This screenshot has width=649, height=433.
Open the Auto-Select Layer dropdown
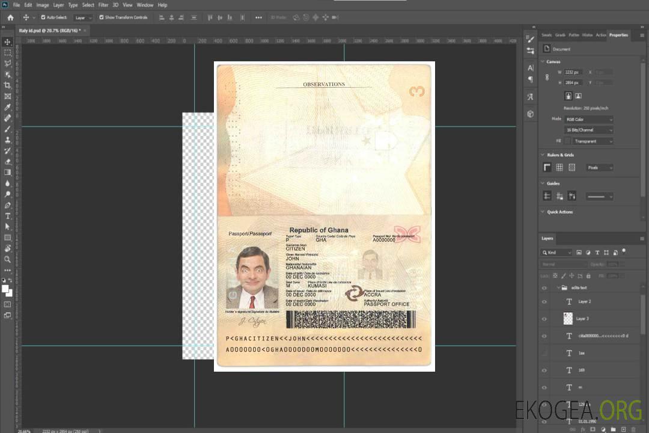coord(83,18)
